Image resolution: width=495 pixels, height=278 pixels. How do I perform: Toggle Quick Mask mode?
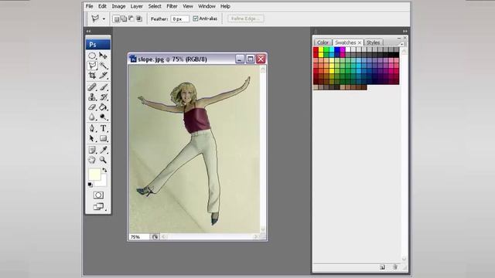point(98,195)
